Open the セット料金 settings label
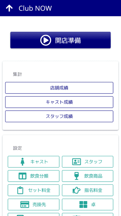 coord(39,190)
